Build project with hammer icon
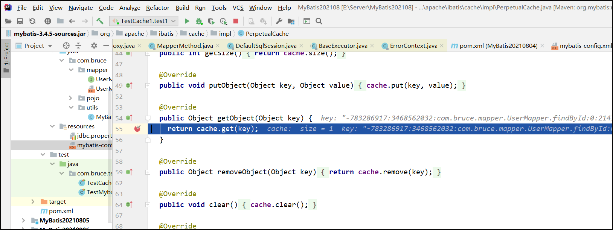Viewport: 613px width, 230px height. pyautogui.click(x=100, y=21)
